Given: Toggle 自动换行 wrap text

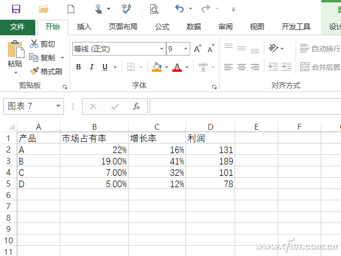Looking at the screenshot, I should coord(320,48).
